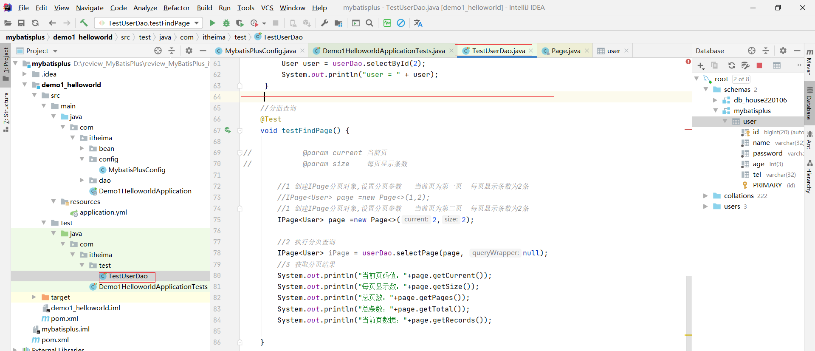Screen dimensions: 815x351
Task: Toggle the Hierarchy tool window stripe button
Action: pyautogui.click(x=809, y=176)
